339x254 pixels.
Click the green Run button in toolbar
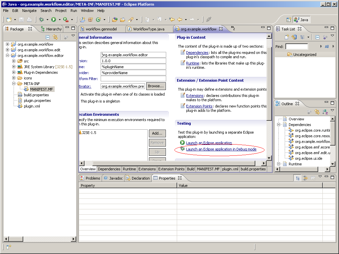coord(53,20)
